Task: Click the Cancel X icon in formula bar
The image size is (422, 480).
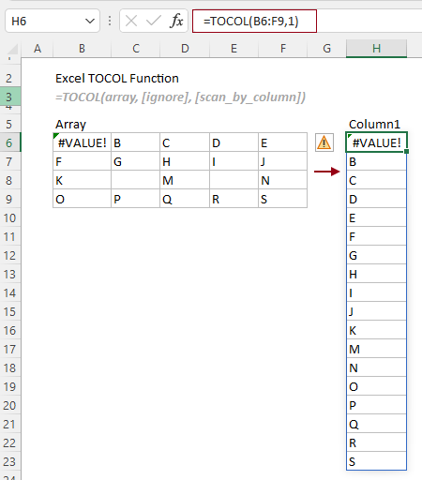Action: 131,22
